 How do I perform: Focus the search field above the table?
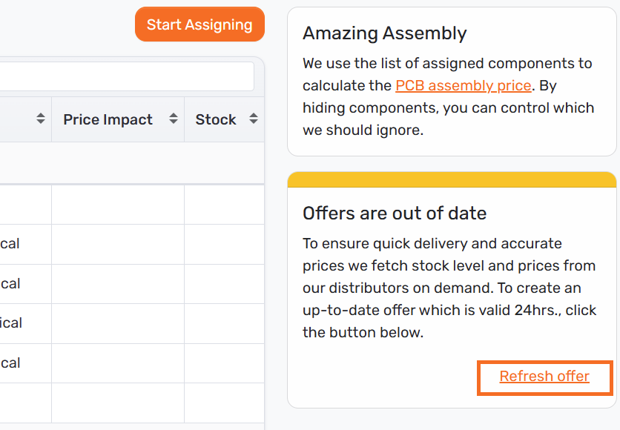(x=126, y=76)
